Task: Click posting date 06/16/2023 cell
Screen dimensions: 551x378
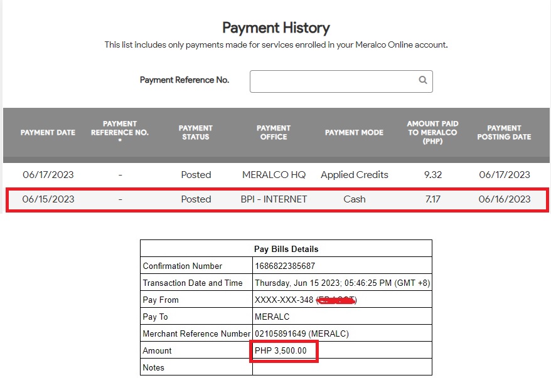Action: (505, 199)
